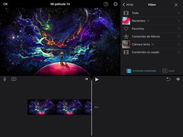Open the Cámara lenta album
Screen dimensions: 183x137
tap(152, 45)
